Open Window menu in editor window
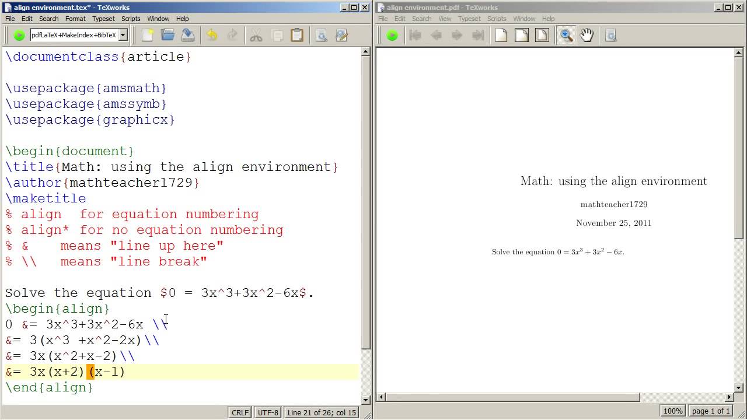The width and height of the screenshot is (747, 420). coord(158,19)
